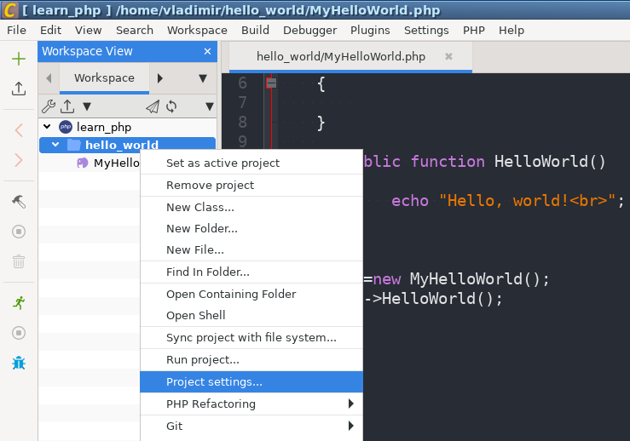Navigate backward with the left chevron icon

coord(19,130)
